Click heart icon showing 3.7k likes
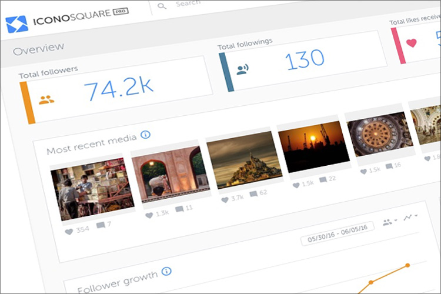Screen dimensions: 441x294 pos(225,200)
